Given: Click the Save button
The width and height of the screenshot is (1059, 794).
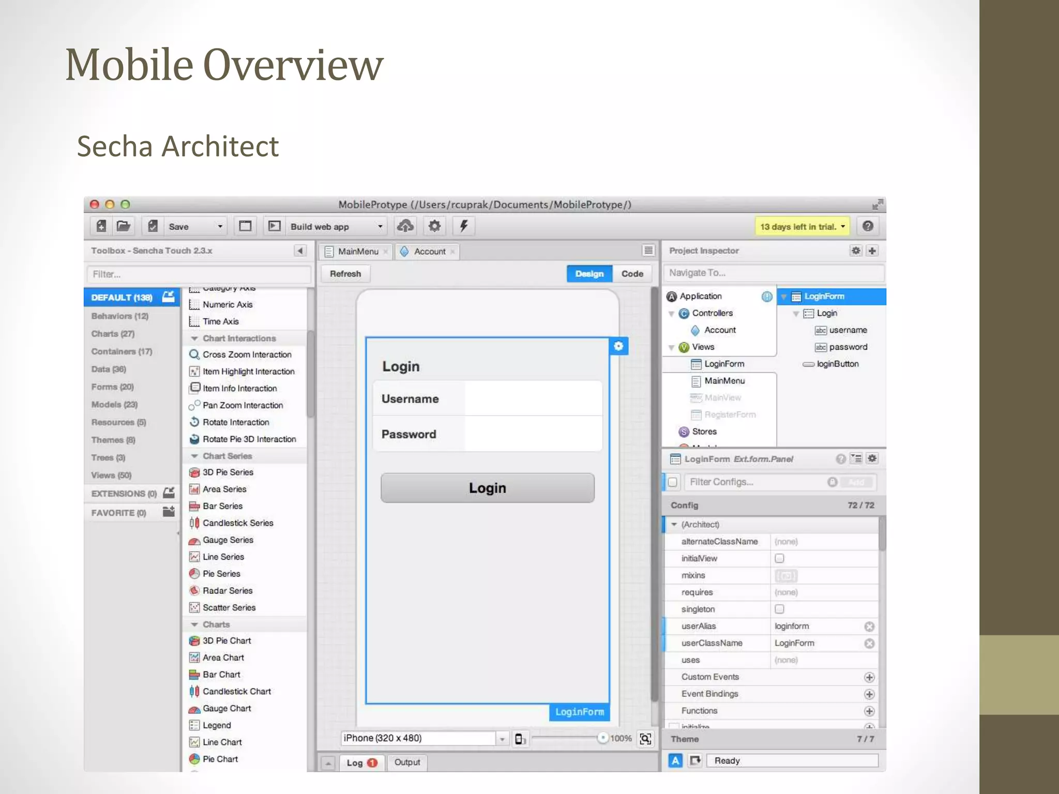Looking at the screenshot, I should [x=178, y=226].
